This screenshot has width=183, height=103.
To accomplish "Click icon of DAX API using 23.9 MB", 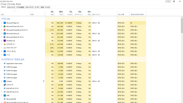I will [x=5, y=92].
